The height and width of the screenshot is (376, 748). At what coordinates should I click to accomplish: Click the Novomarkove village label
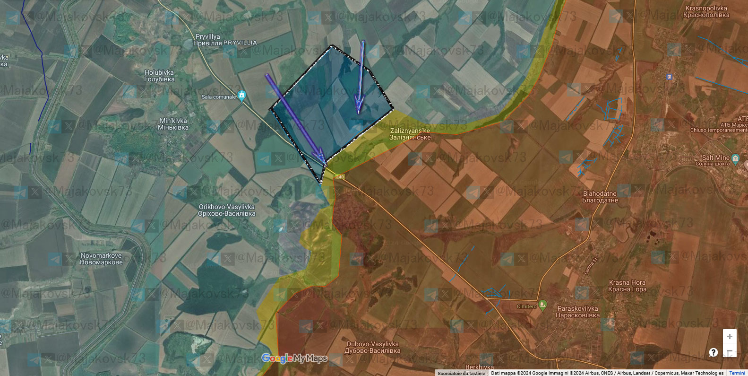pyautogui.click(x=101, y=259)
